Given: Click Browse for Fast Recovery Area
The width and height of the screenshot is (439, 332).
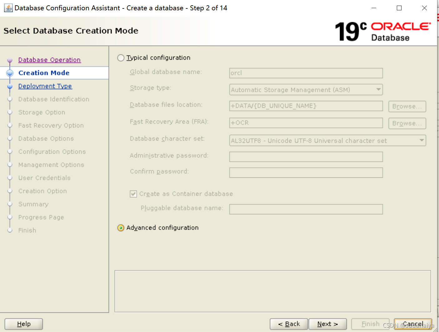Looking at the screenshot, I should pos(407,123).
